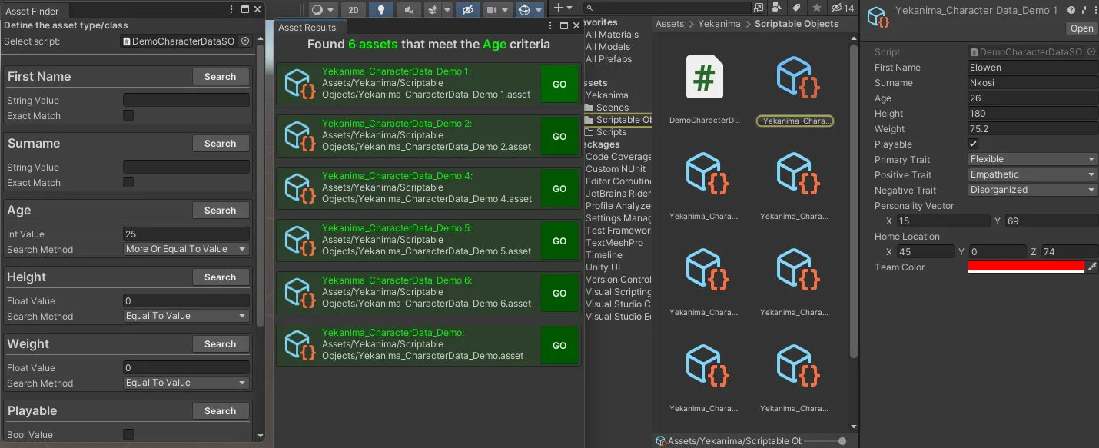1099x448 pixels.
Task: Click the scene camera settings icon
Action: tap(493, 10)
